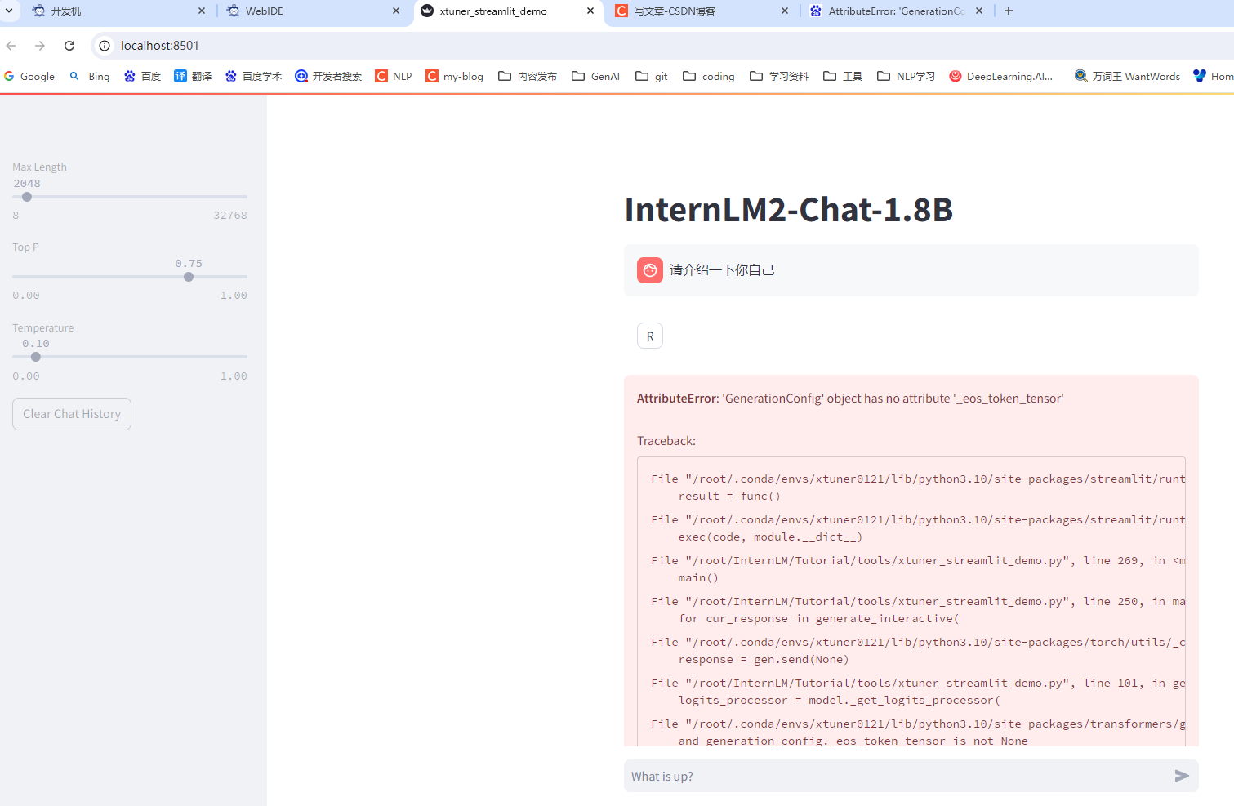Open the 开发者搜索 bookmark
Viewport: 1234px width, 806px height.
[x=328, y=76]
